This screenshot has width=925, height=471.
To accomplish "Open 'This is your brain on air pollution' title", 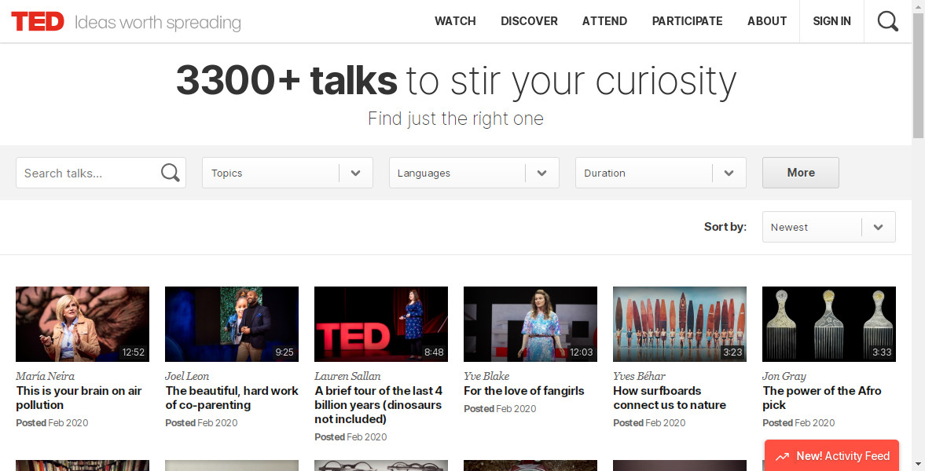I will point(79,398).
